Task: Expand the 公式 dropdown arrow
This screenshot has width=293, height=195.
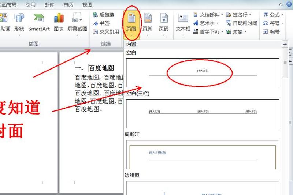Action: click(x=282, y=15)
